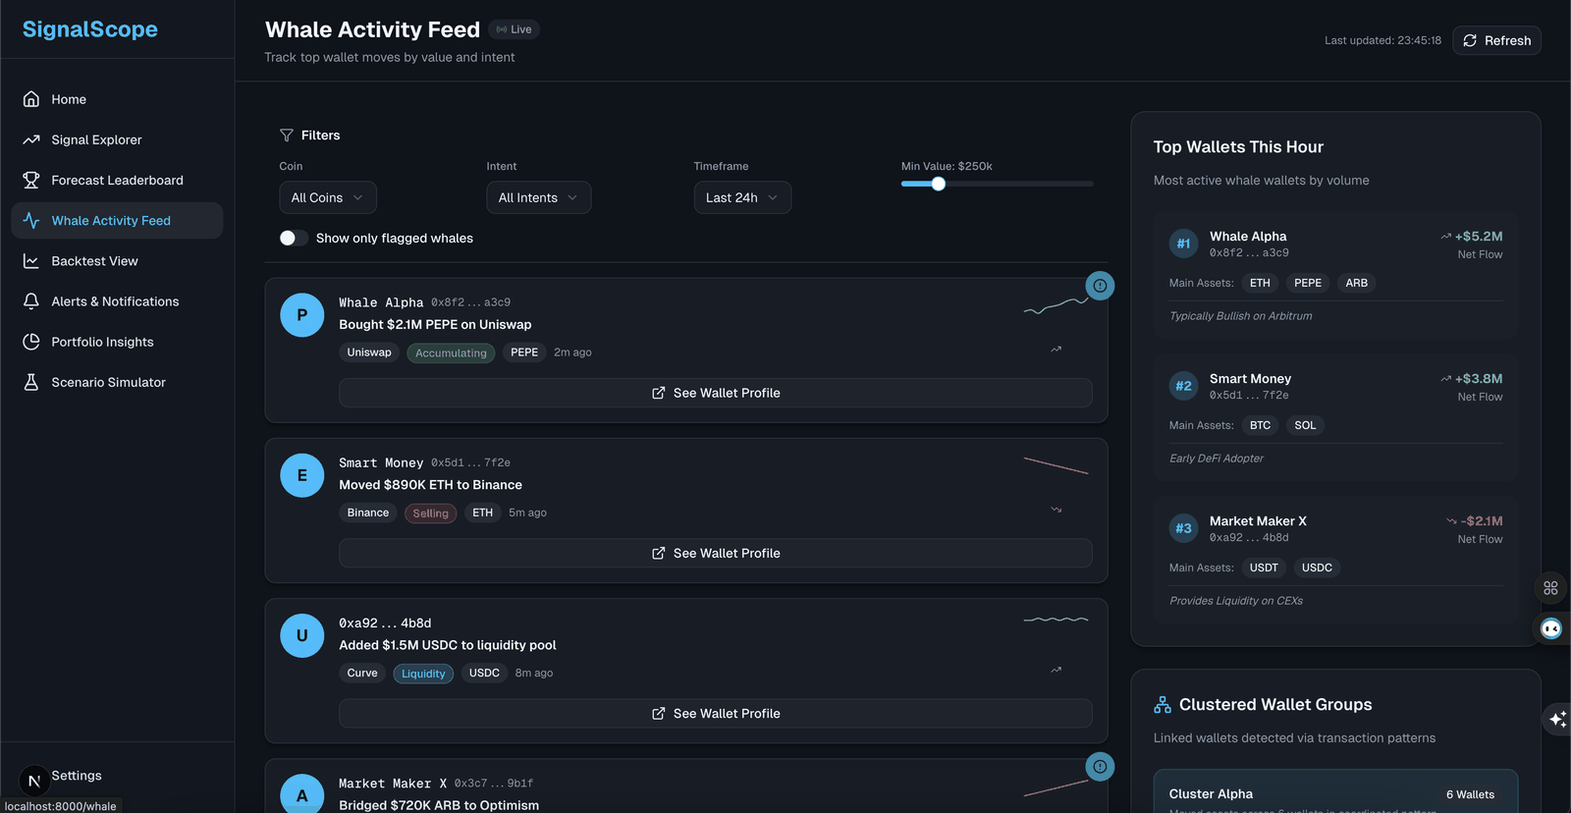Click the #2 rank badge for Smart Money
Screen dimensions: 1571x813
[x=1184, y=386]
